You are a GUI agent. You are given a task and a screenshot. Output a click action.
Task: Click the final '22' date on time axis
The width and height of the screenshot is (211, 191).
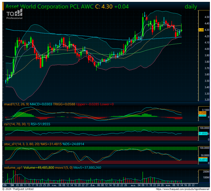[x=193, y=185]
